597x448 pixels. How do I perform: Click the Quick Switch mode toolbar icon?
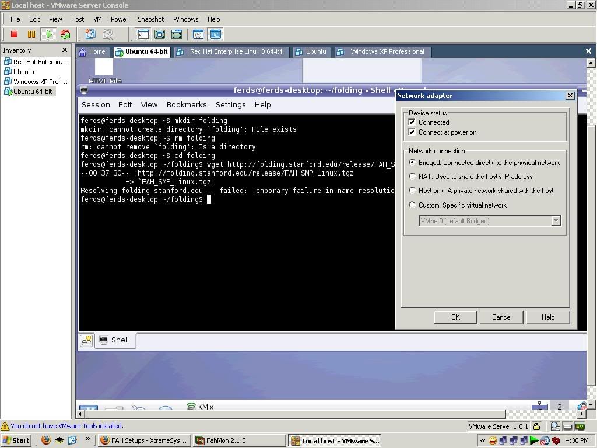click(x=176, y=34)
